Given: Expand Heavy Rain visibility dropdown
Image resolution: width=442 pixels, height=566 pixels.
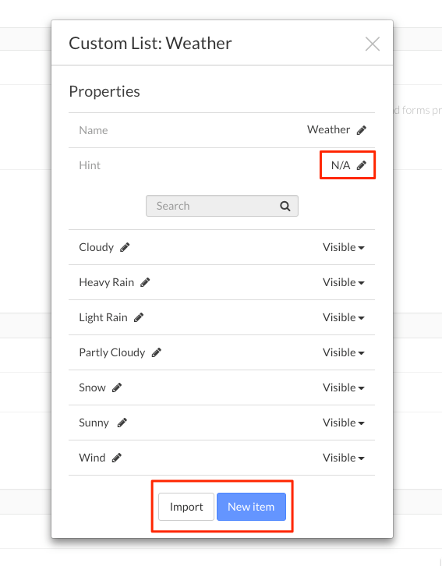Looking at the screenshot, I should pyautogui.click(x=344, y=282).
